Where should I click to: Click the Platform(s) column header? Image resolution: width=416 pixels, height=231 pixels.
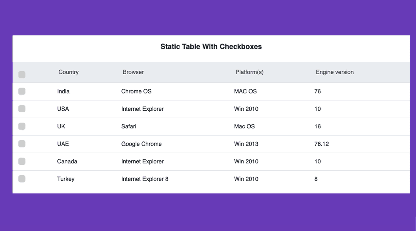coord(249,72)
